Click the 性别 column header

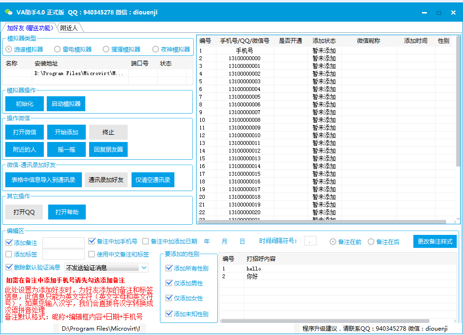444,41
